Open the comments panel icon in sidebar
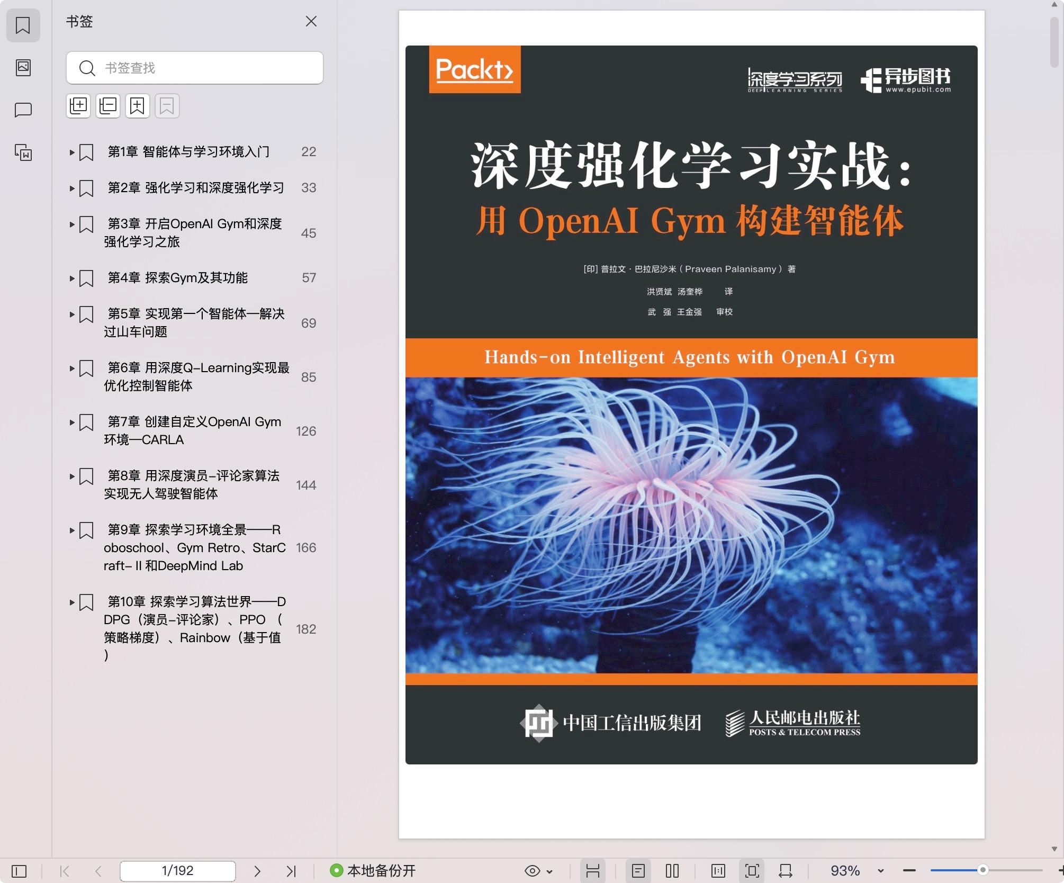The width and height of the screenshot is (1064, 883). [23, 110]
